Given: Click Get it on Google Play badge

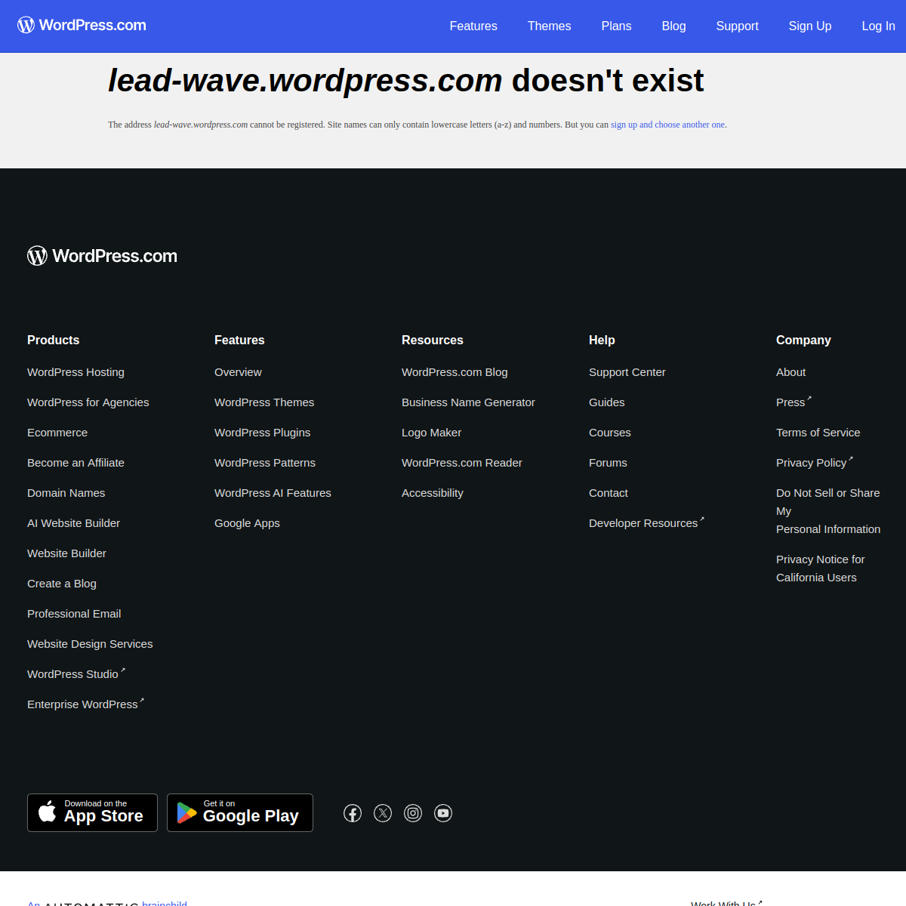Looking at the screenshot, I should click(x=240, y=813).
